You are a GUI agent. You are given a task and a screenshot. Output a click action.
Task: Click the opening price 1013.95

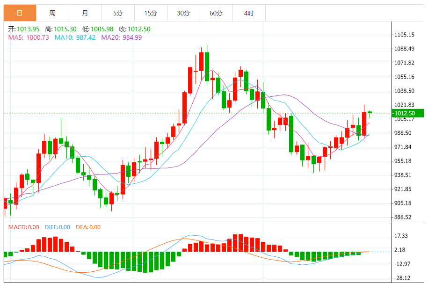pyautogui.click(x=28, y=29)
